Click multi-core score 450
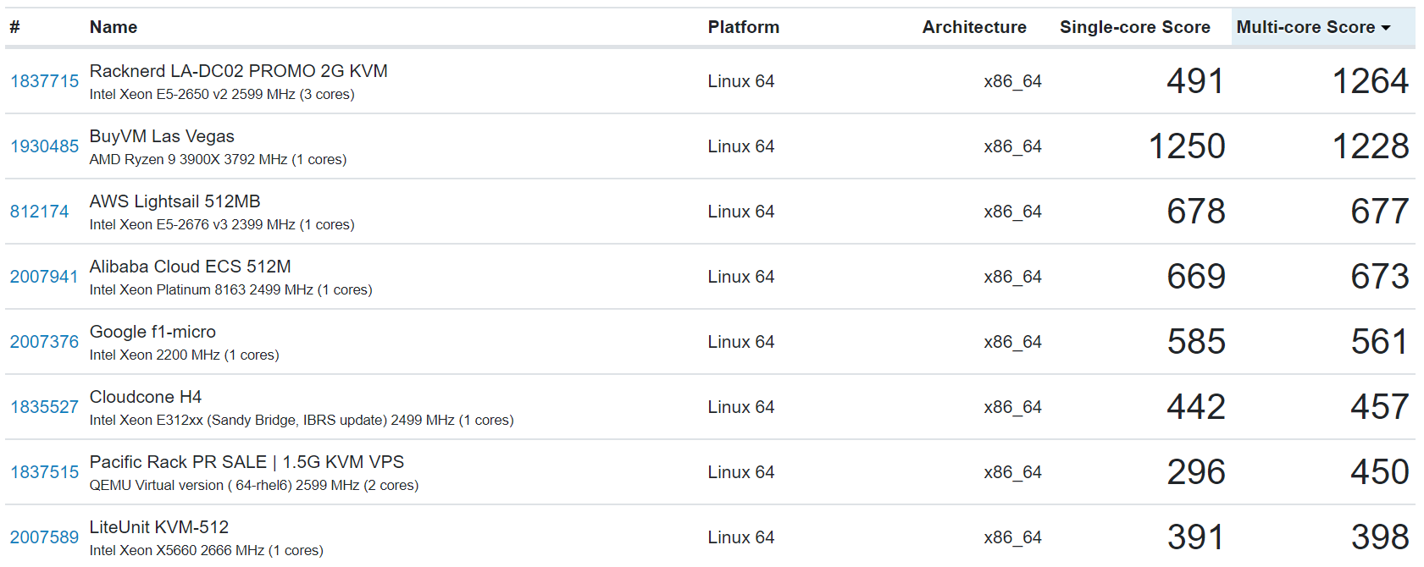 point(1380,472)
